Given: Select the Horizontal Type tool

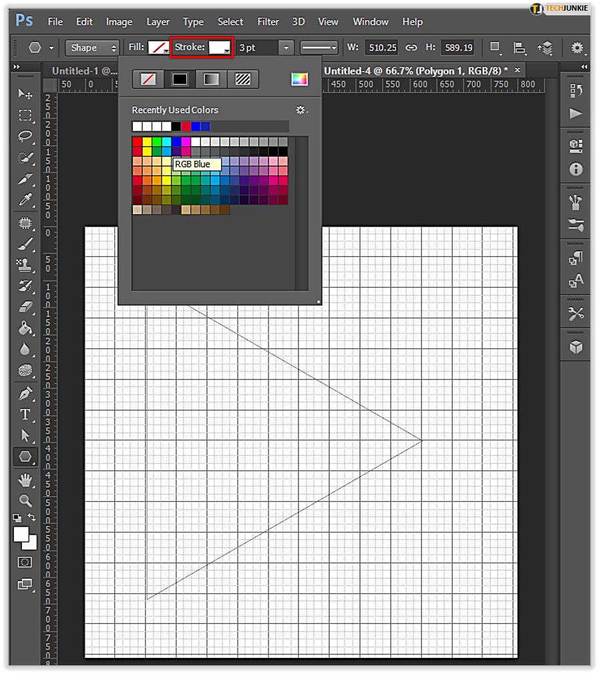Looking at the screenshot, I should pyautogui.click(x=25, y=414).
